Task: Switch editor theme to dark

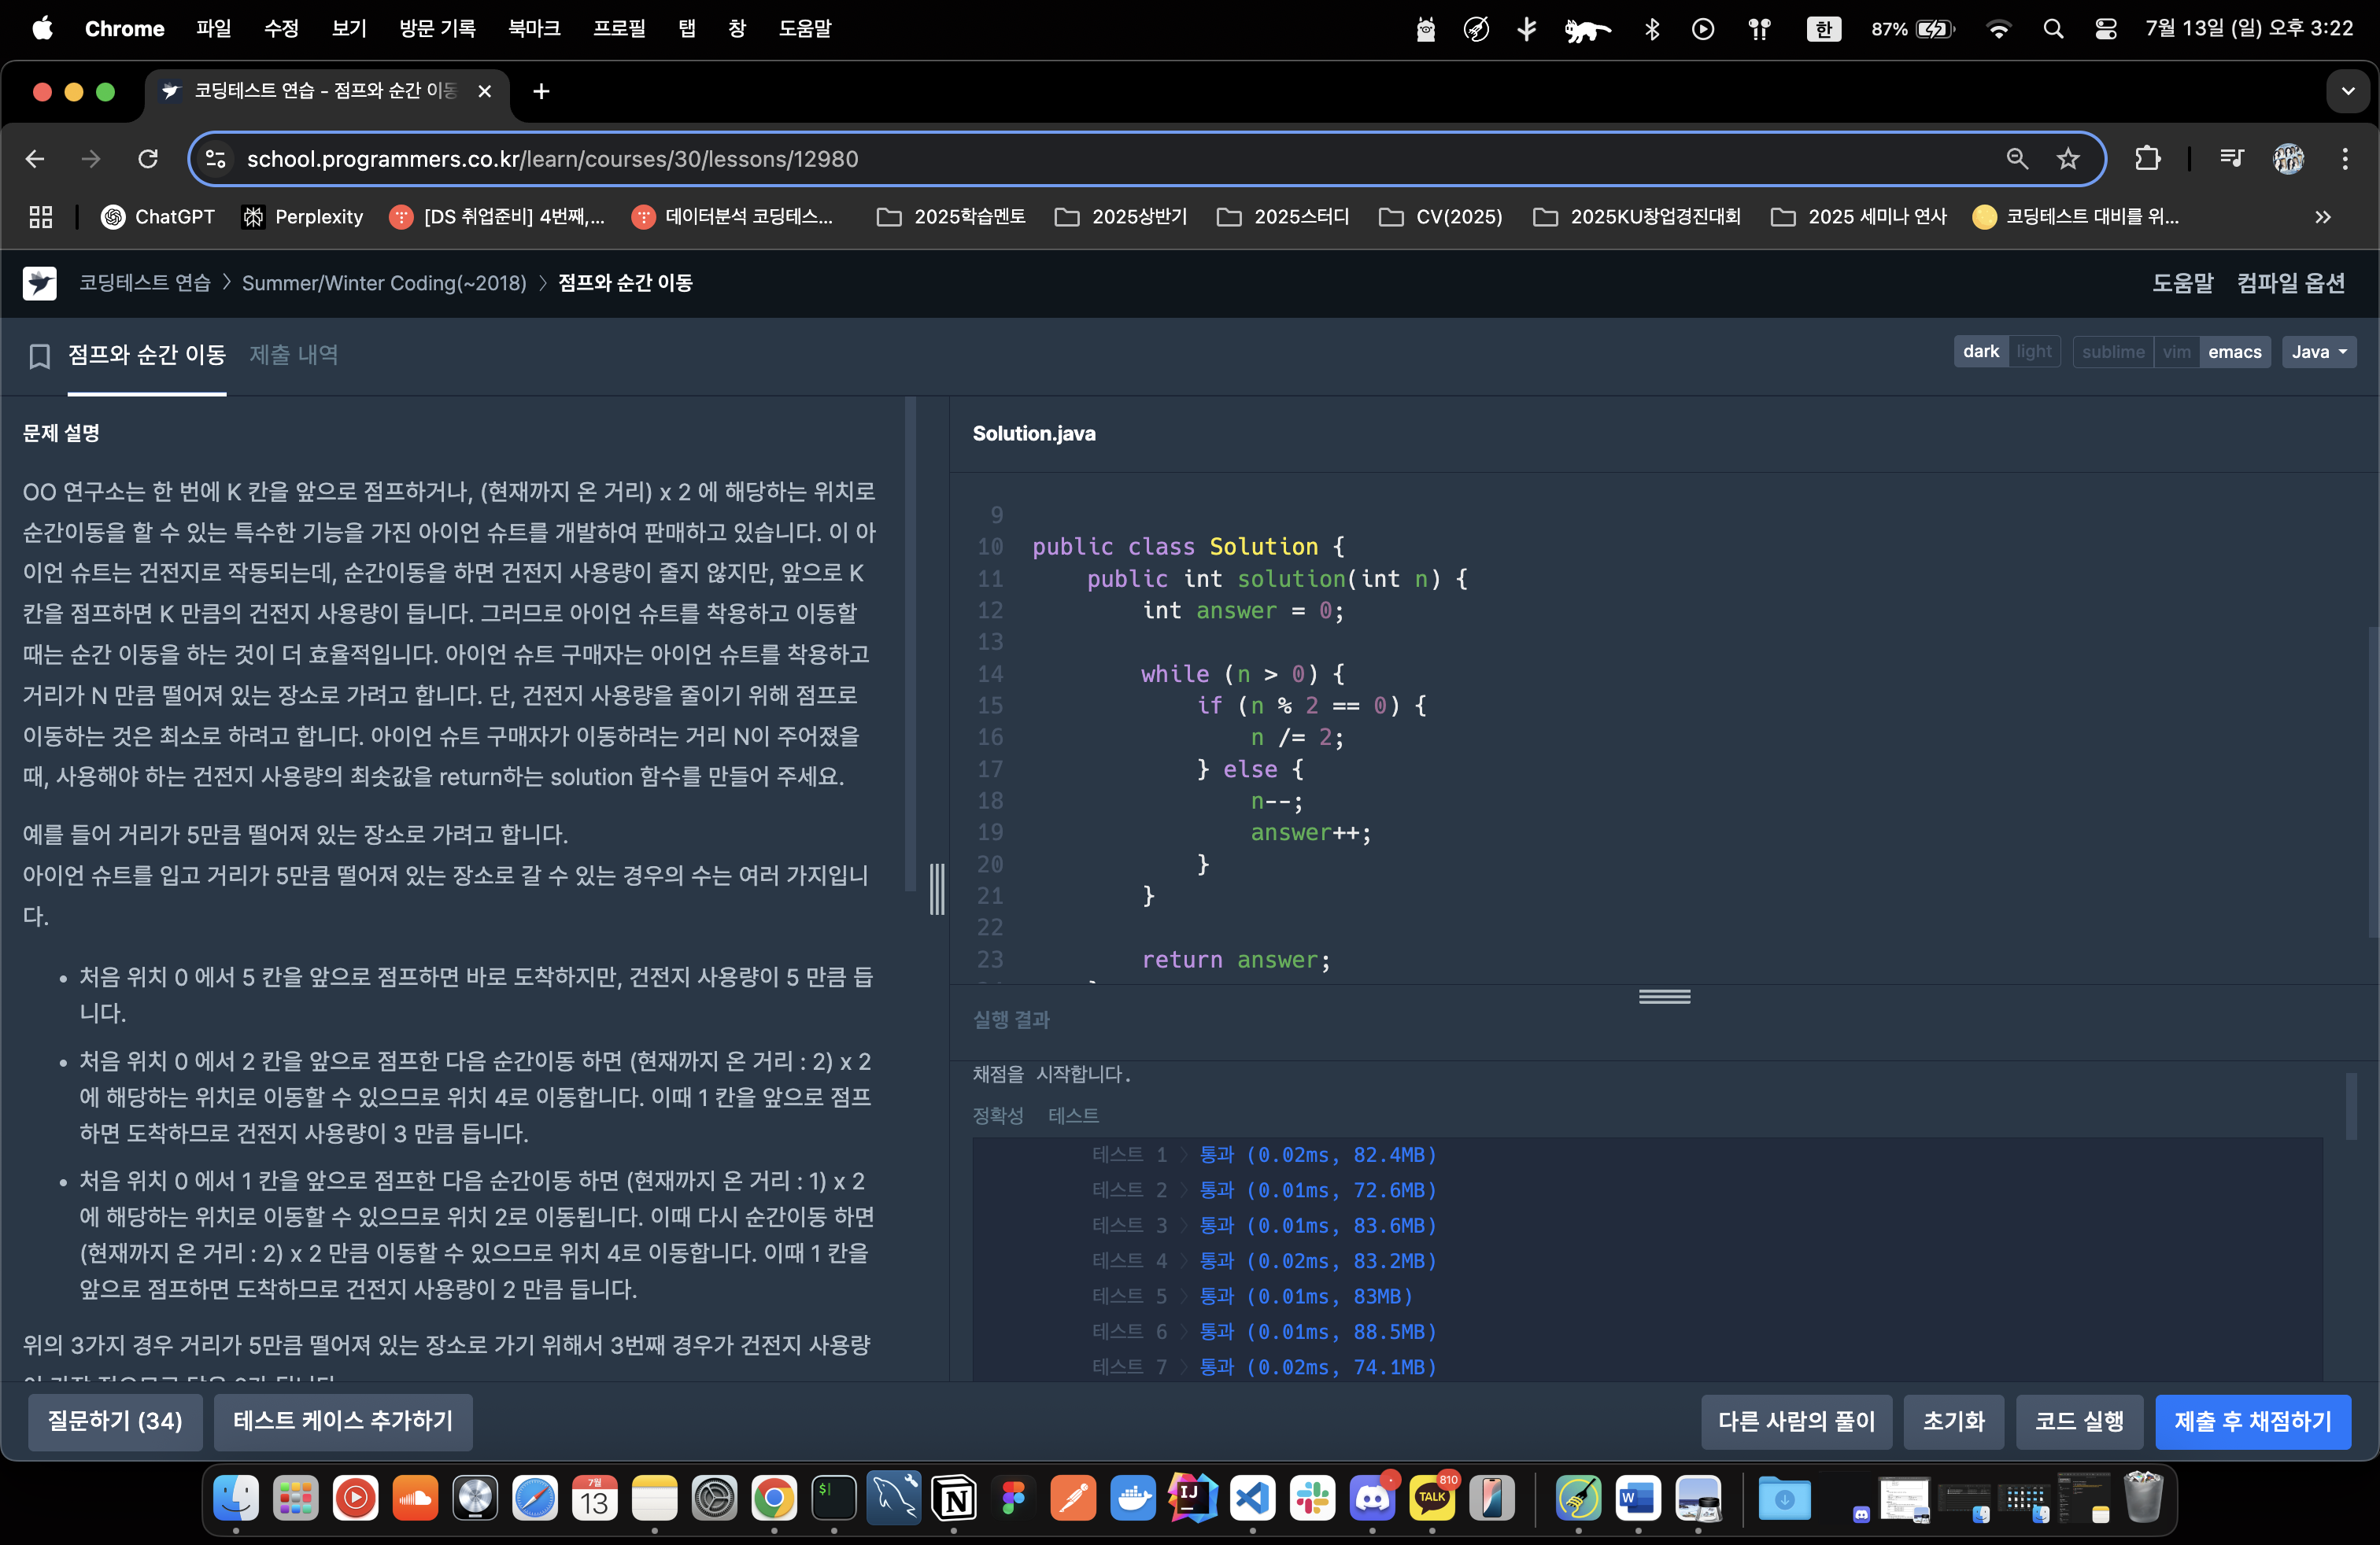Action: pos(1980,352)
